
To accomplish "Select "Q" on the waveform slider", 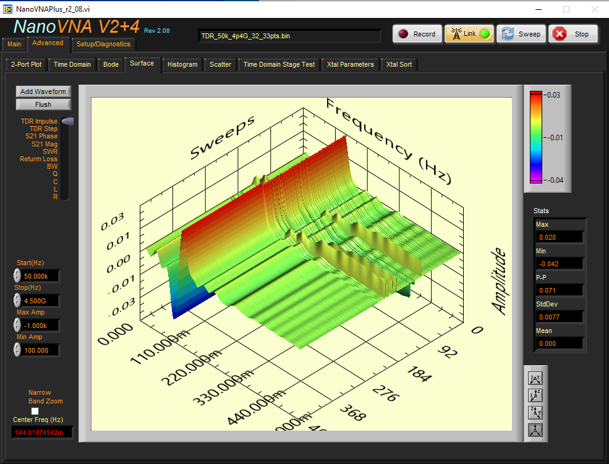I will (55, 174).
